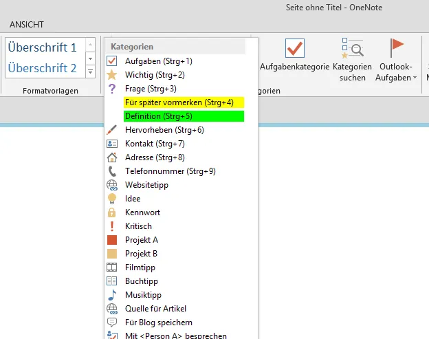Click the speech bubble icon for Für Blog speichern
The image size is (429, 339).
coord(111,322)
